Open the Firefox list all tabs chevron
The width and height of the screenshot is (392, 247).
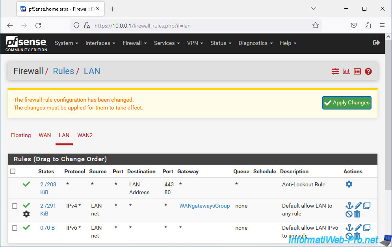pos(314,9)
